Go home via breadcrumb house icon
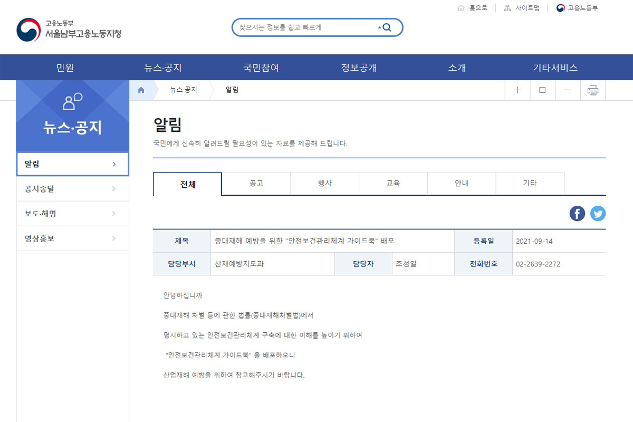 click(141, 90)
